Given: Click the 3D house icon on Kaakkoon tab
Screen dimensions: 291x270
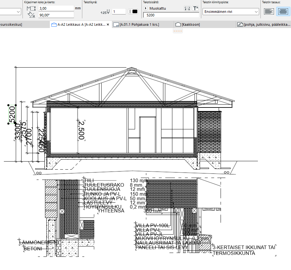Looking at the screenshot, I should tap(178, 24).
